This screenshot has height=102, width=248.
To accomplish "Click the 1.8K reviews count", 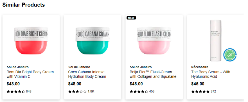I will pos(91,91).
